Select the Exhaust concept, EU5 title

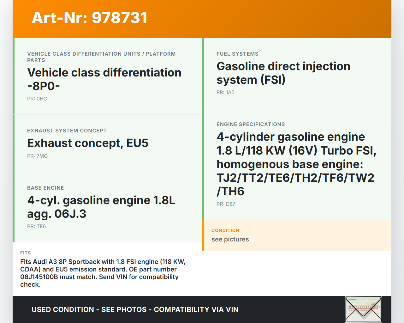point(88,143)
